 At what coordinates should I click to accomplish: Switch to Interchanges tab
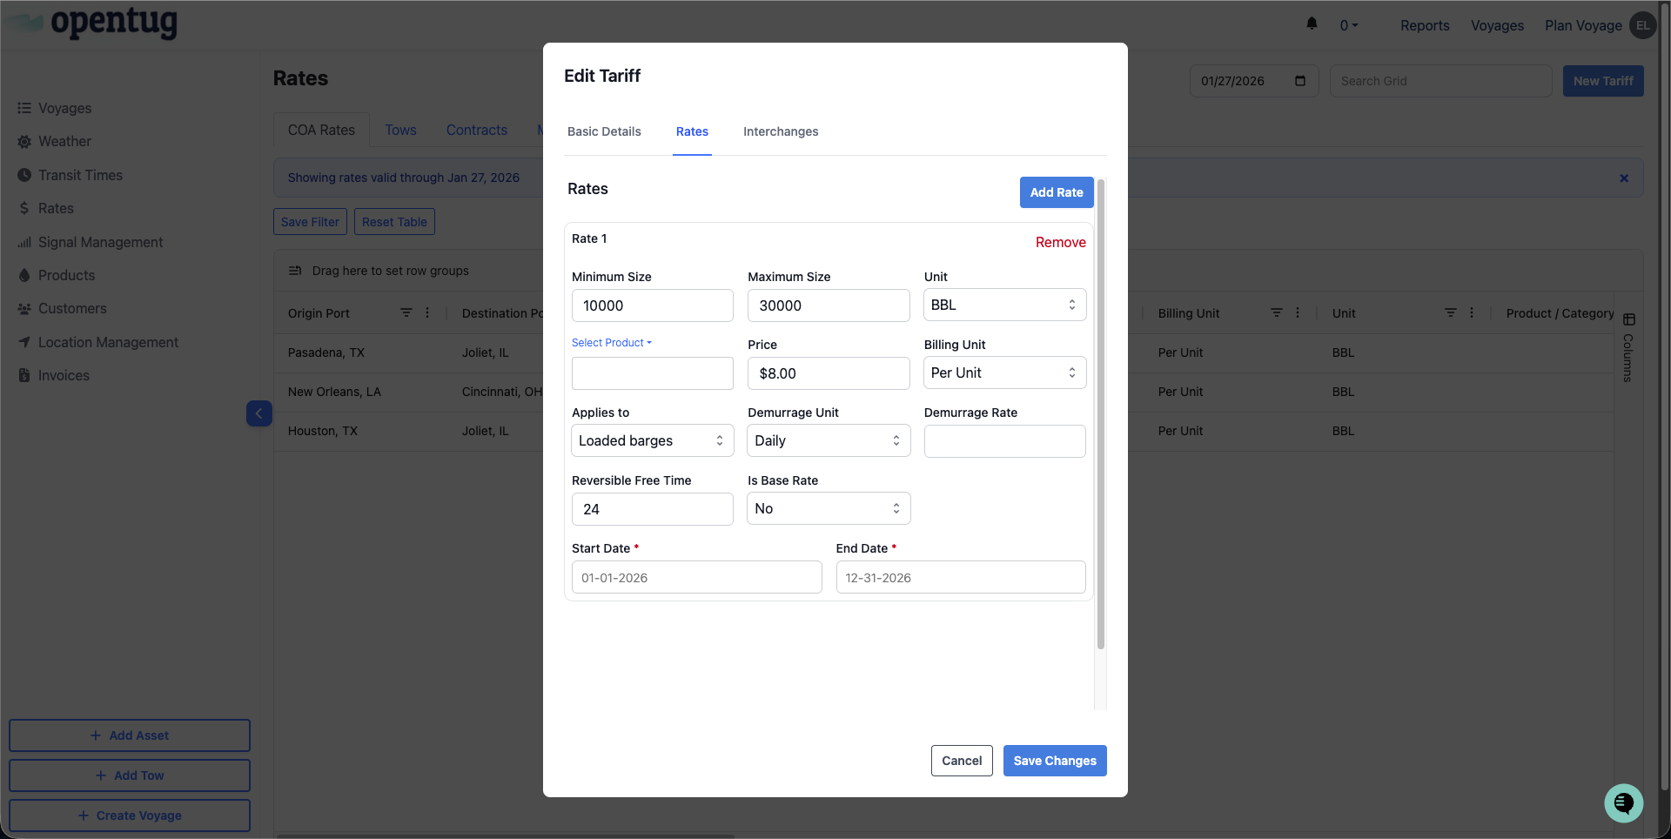point(780,131)
